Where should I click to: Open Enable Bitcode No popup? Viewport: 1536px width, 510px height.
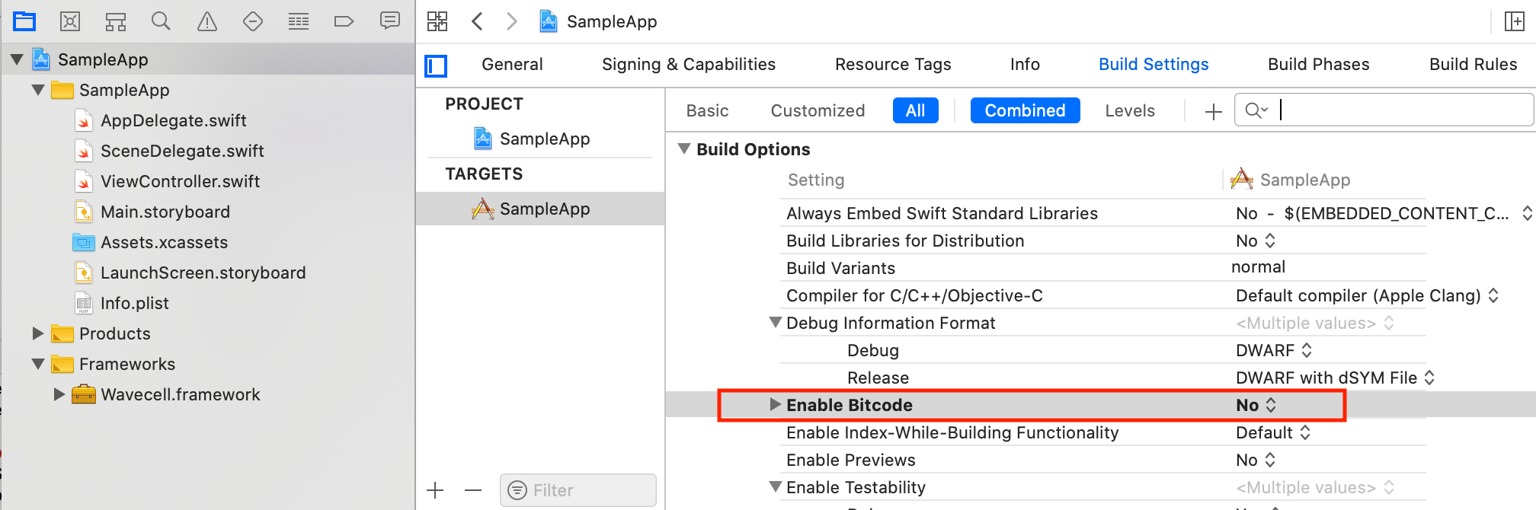pyautogui.click(x=1256, y=405)
